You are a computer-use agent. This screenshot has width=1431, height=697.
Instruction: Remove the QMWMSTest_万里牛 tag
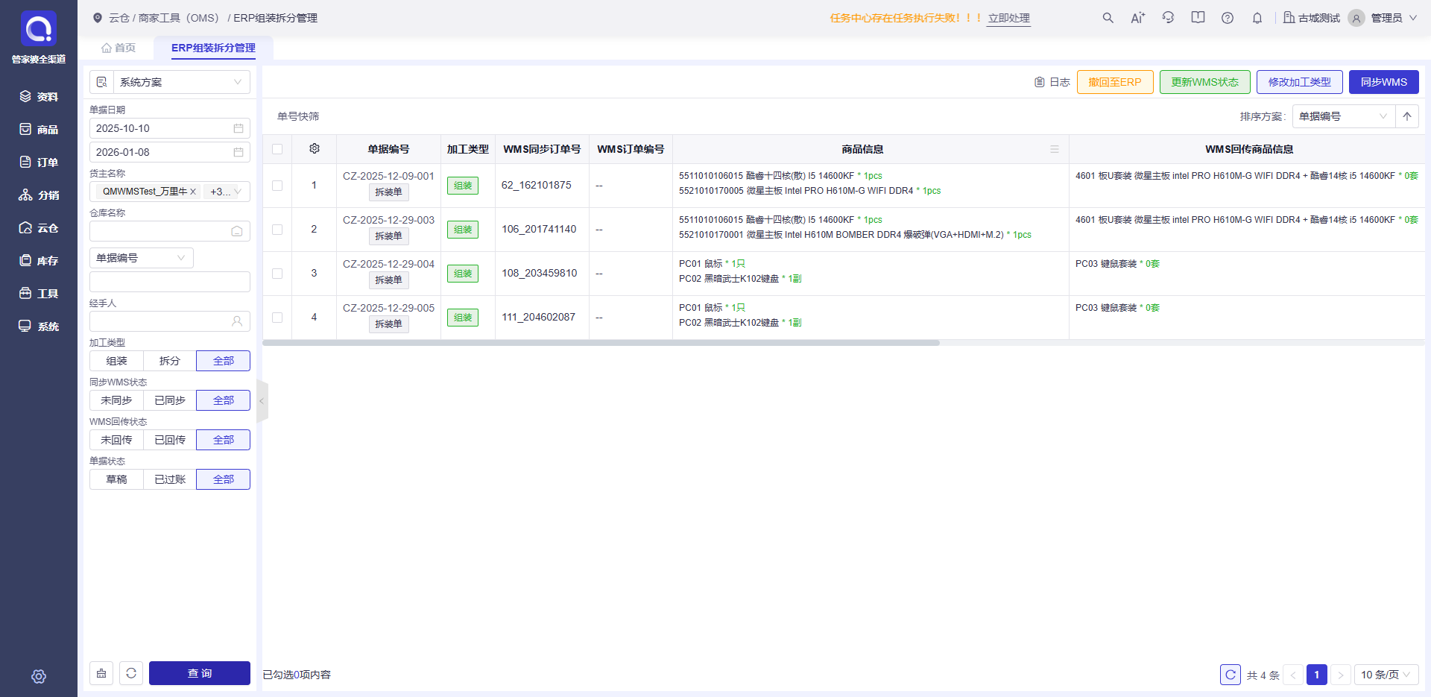193,192
